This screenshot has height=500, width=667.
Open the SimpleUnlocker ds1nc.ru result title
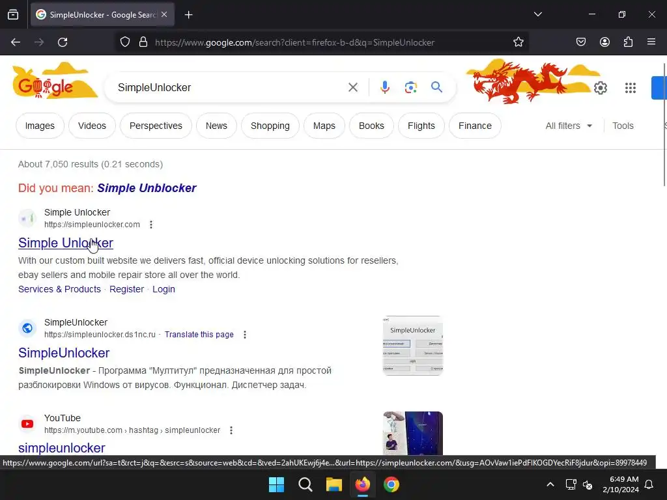(x=64, y=353)
